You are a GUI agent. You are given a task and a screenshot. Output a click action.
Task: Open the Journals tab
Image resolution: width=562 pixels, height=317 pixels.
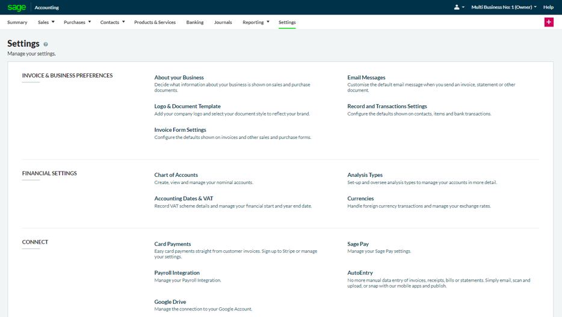point(223,22)
